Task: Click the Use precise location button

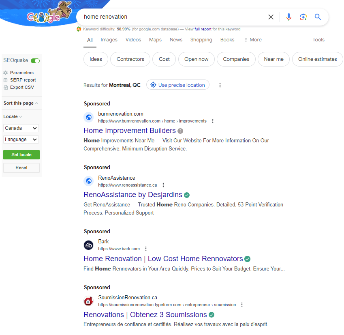Action: (177, 85)
